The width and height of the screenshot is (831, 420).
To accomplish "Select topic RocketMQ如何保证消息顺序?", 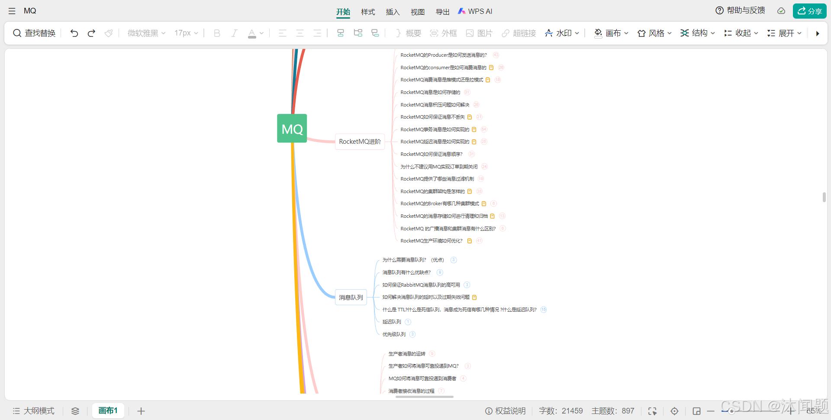I will pyautogui.click(x=431, y=154).
